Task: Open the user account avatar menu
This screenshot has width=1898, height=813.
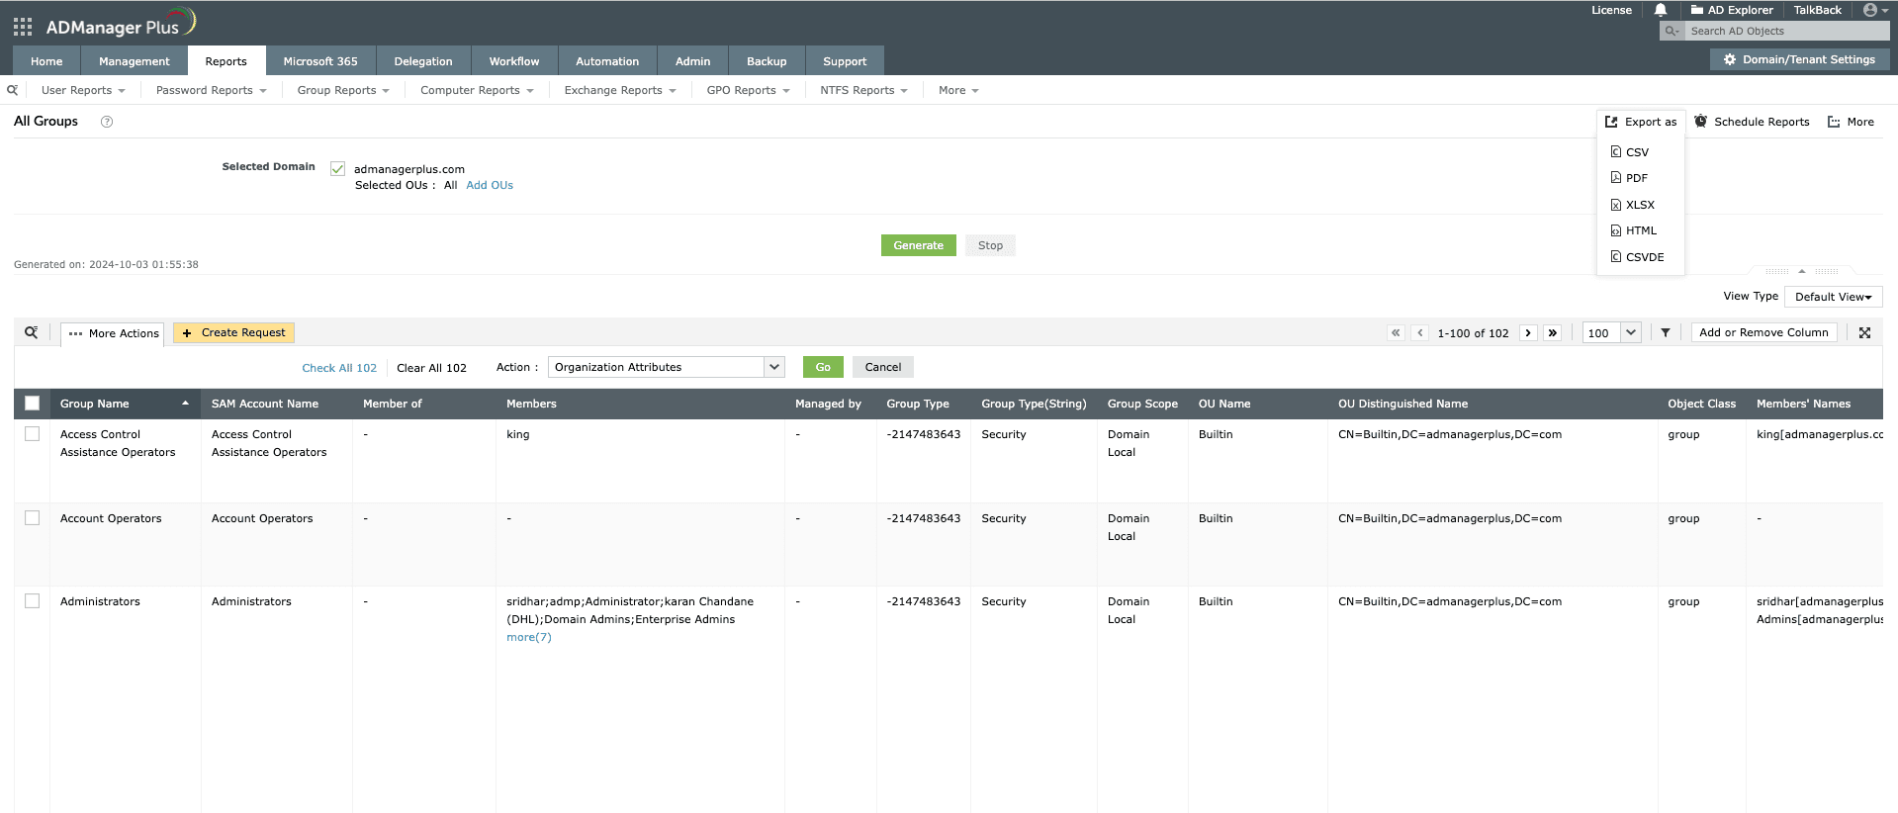Action: tap(1875, 10)
